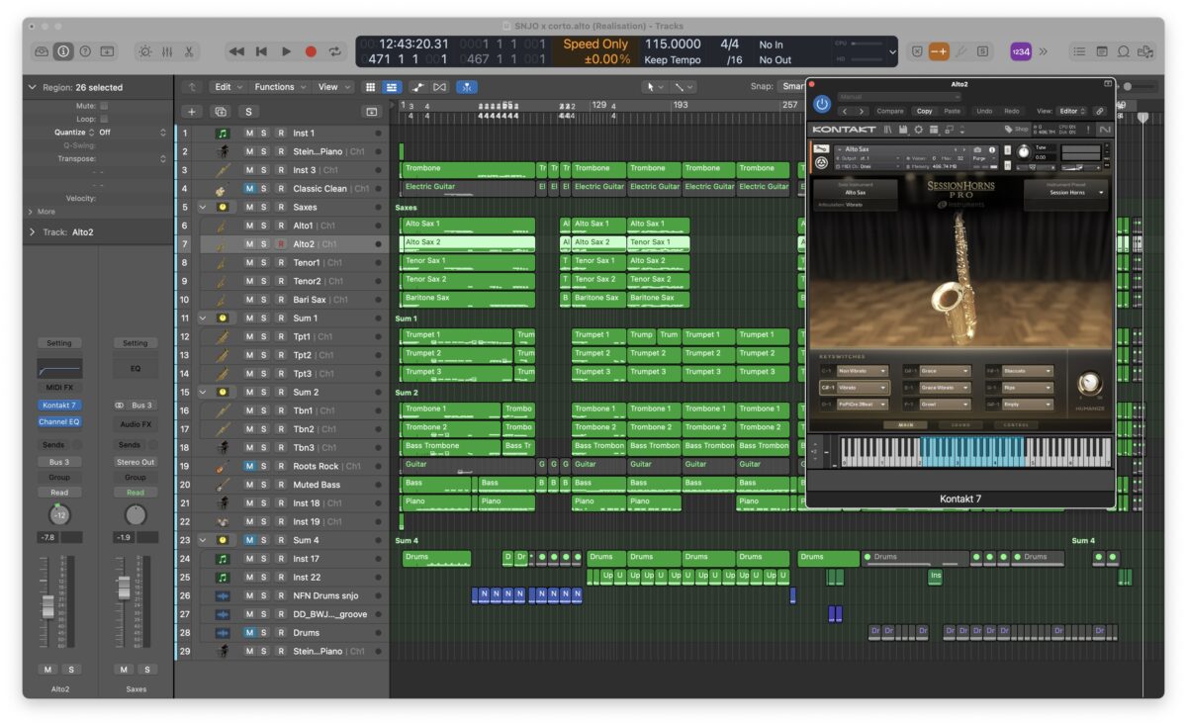Go to project beginning
This screenshot has width=1187, height=726.
coord(261,51)
